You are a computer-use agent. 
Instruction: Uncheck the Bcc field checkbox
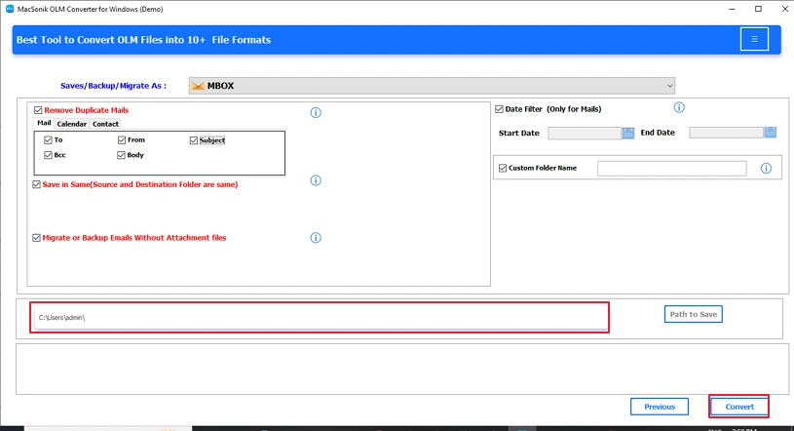(x=48, y=155)
